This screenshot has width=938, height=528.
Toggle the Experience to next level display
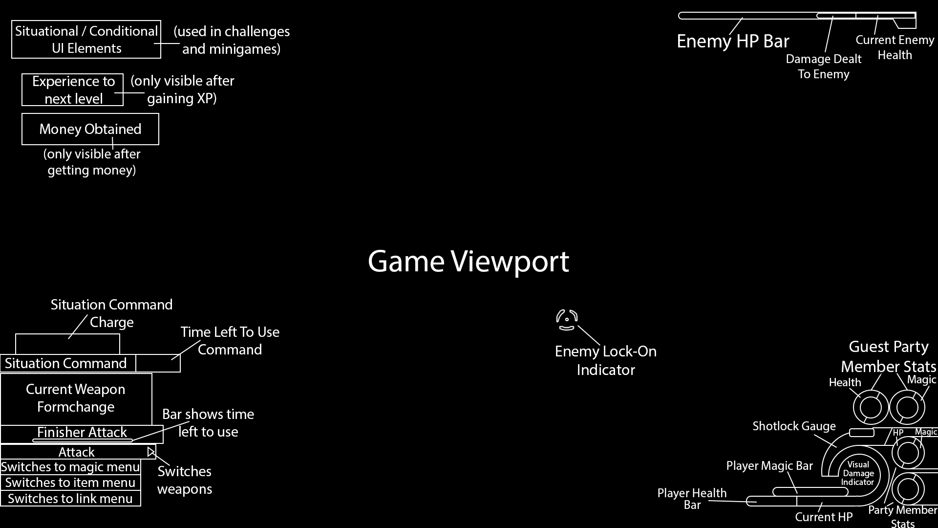point(73,89)
